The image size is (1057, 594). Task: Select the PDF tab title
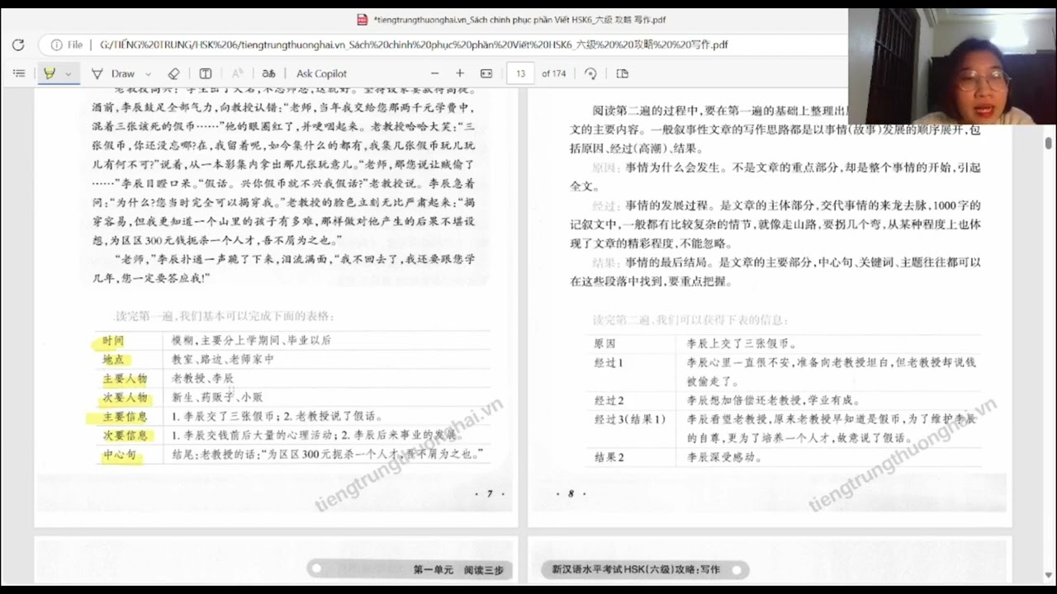point(519,20)
